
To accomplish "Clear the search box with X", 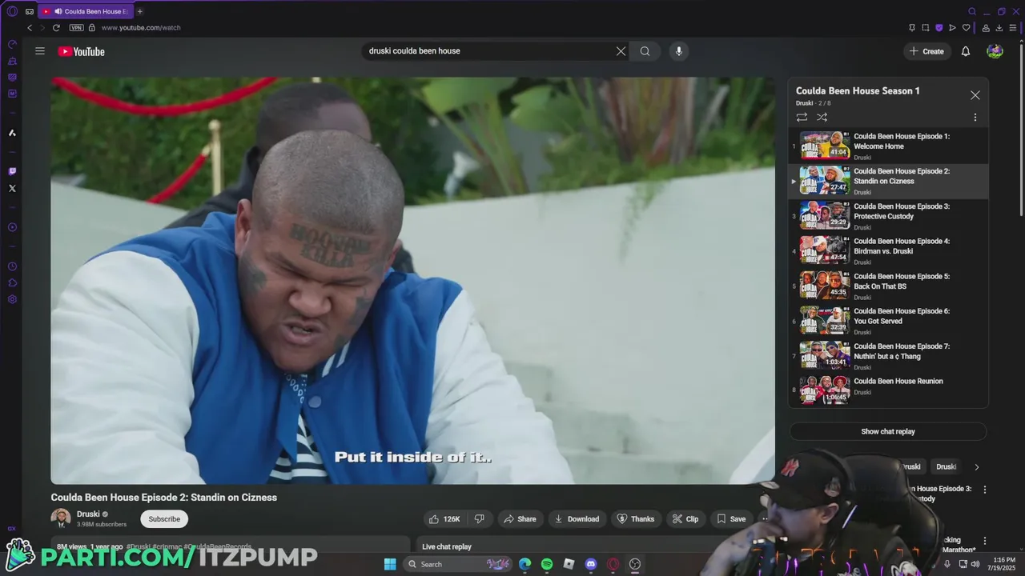I will tap(621, 51).
